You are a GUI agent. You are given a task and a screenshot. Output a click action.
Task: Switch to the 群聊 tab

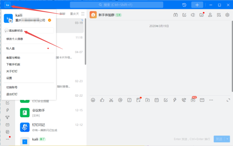[x=63, y=14]
